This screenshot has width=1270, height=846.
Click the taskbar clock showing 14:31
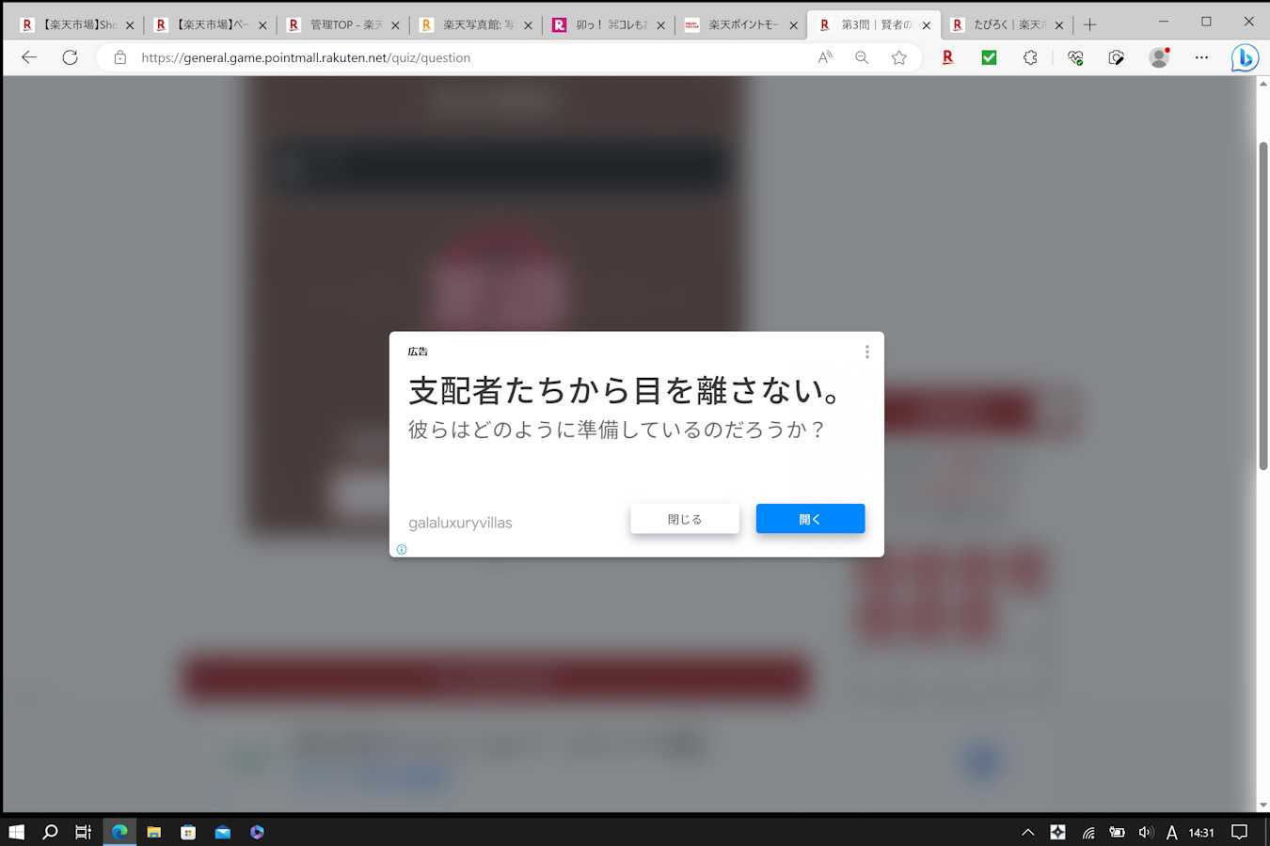1201,832
